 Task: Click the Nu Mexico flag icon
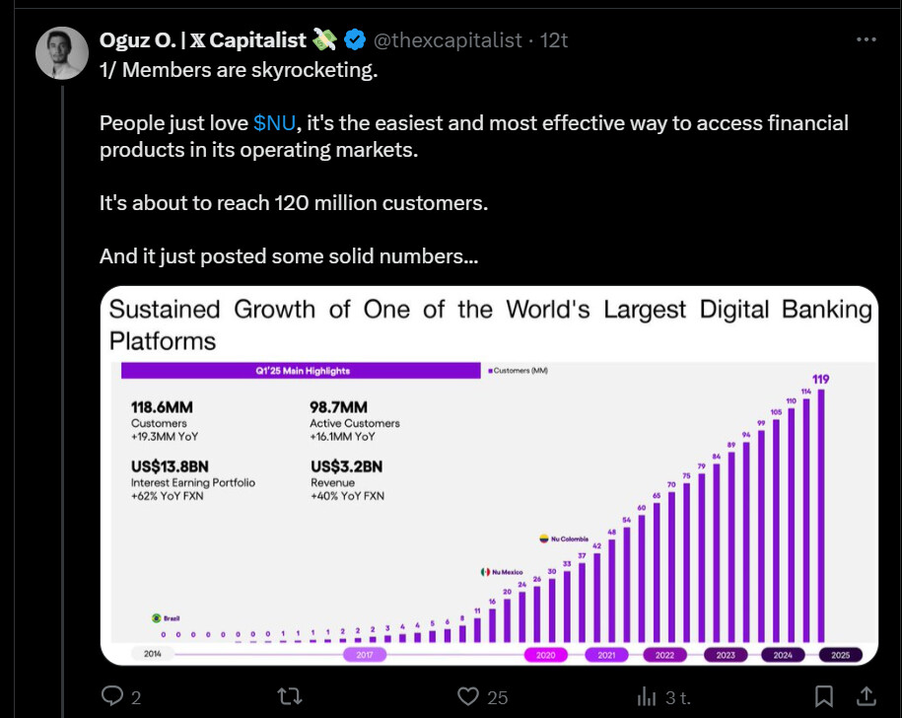pyautogui.click(x=484, y=571)
